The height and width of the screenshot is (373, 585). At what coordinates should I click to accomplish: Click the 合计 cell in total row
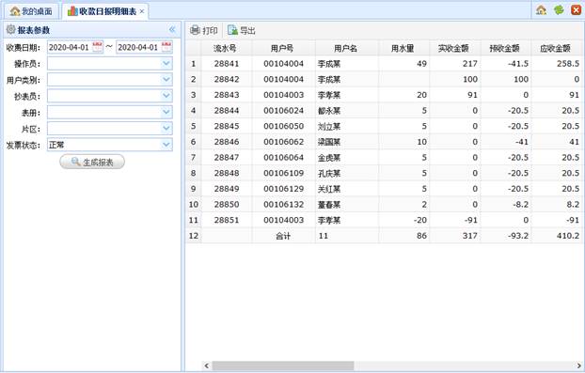click(x=283, y=236)
